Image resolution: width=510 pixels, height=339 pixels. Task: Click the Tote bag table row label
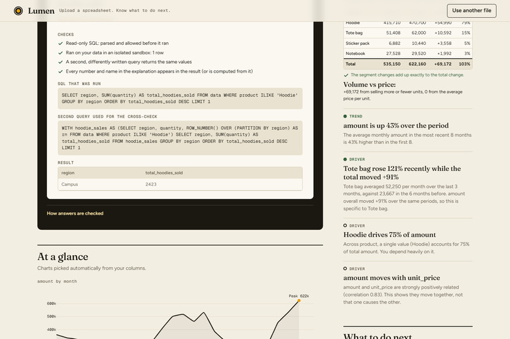pyautogui.click(x=354, y=33)
